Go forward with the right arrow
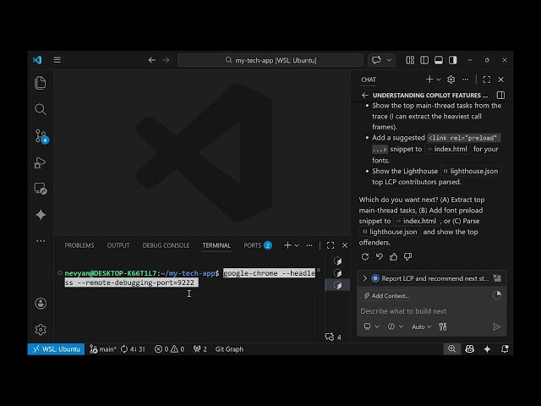The width and height of the screenshot is (541, 406). pyautogui.click(x=166, y=60)
